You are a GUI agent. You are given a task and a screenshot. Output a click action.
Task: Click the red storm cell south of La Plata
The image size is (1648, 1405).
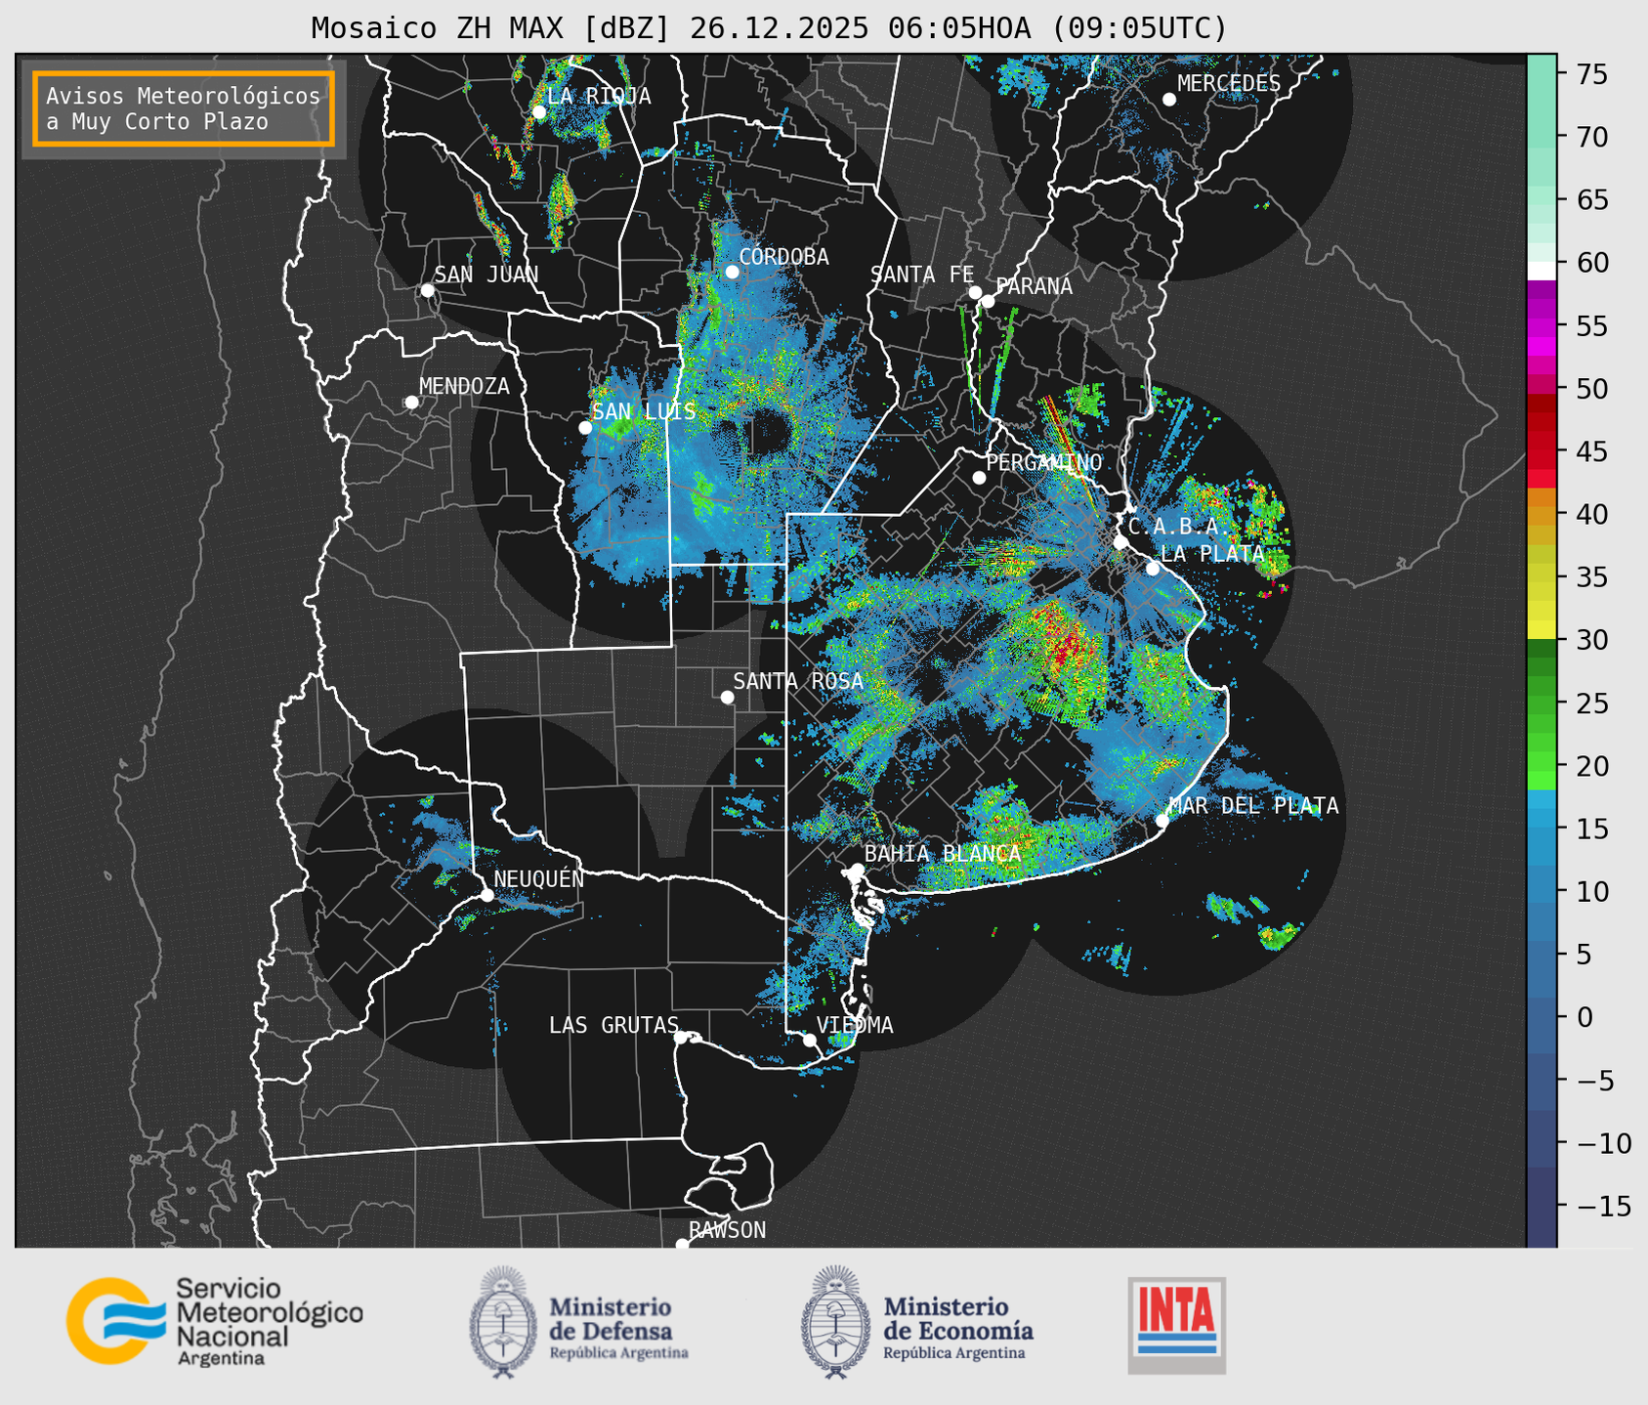1067,645
